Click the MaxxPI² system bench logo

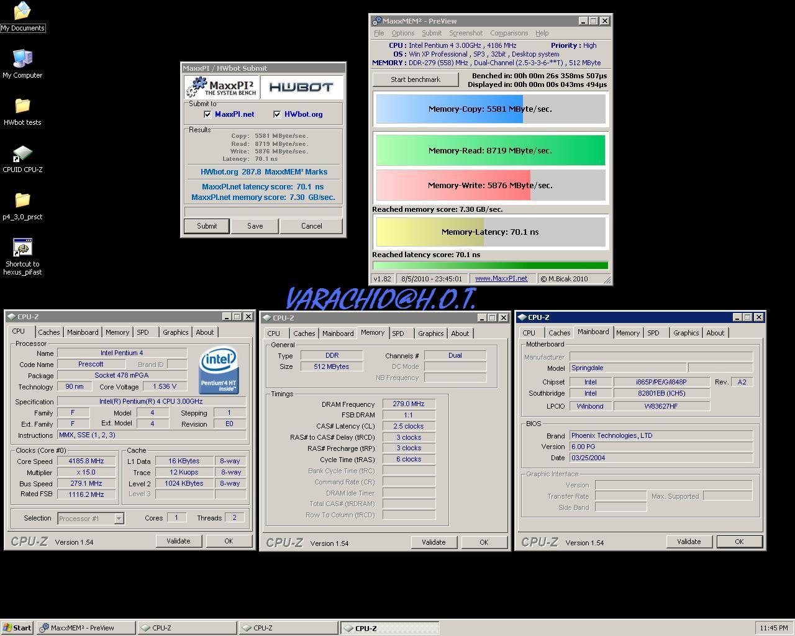point(221,88)
